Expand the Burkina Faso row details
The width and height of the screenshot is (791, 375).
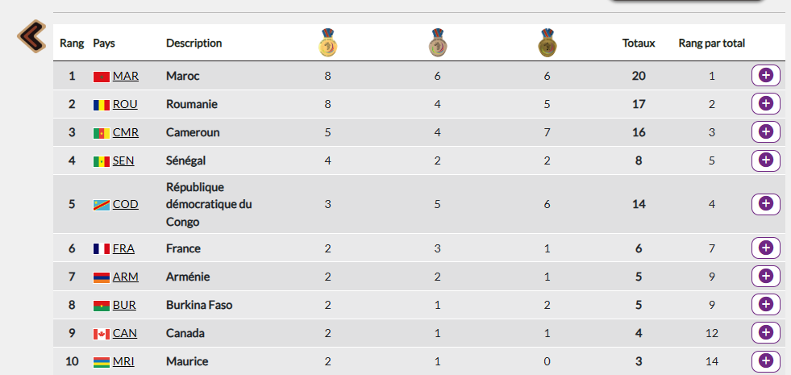coord(765,305)
